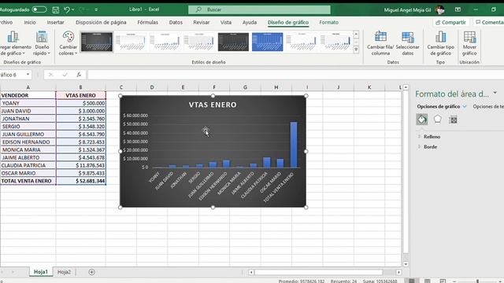
Task: Select the Relleno y línea paint bucket icon
Action: click(422, 119)
